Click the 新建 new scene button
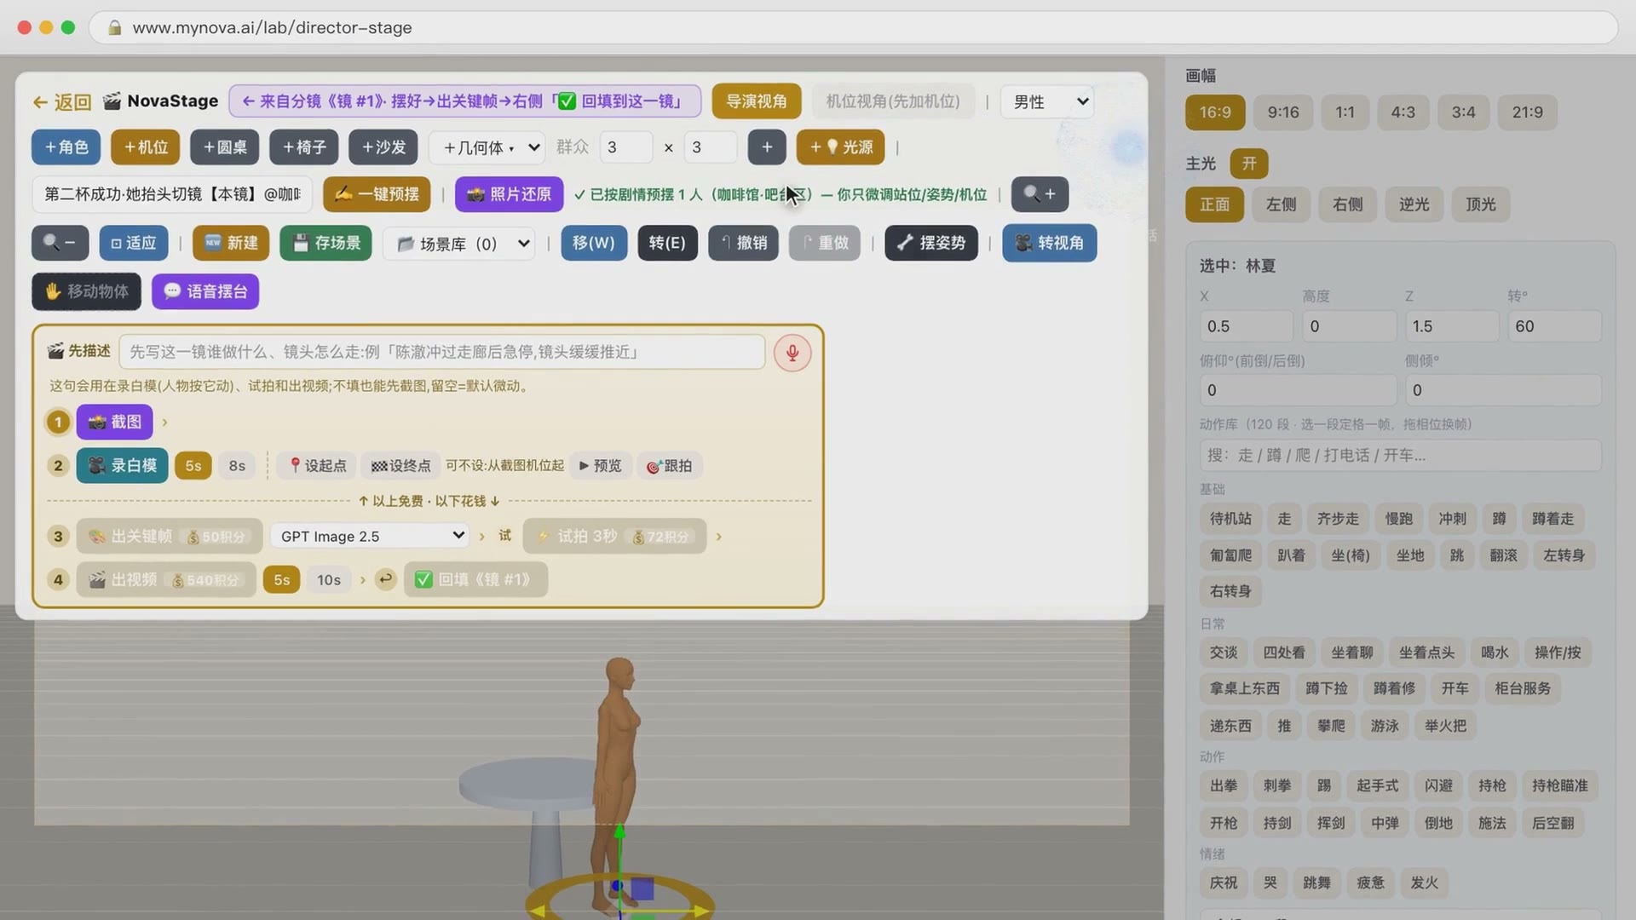The width and height of the screenshot is (1636, 920). click(x=231, y=243)
